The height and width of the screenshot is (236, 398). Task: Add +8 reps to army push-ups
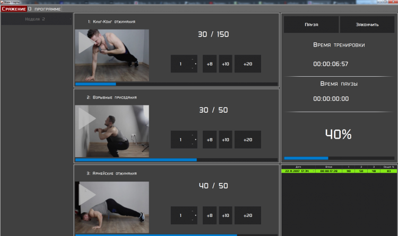[x=210, y=215]
